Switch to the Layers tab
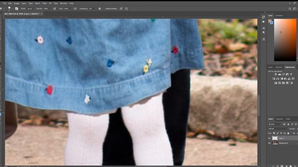This screenshot has height=167, width=298. 271,119
